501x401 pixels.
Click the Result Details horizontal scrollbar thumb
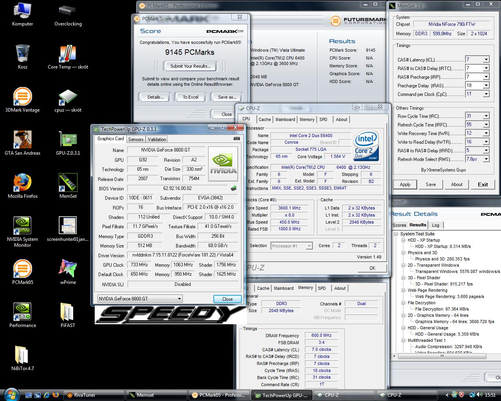pos(442,356)
